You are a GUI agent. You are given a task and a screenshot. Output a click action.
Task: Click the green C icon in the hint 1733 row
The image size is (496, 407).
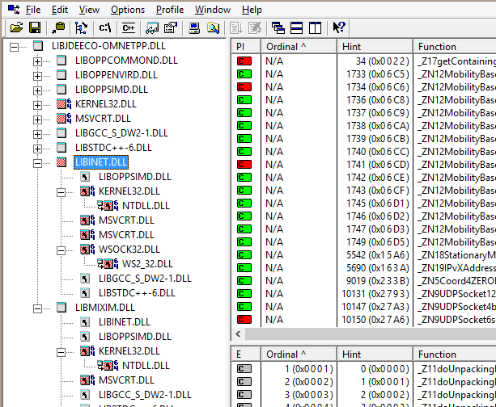coord(244,73)
